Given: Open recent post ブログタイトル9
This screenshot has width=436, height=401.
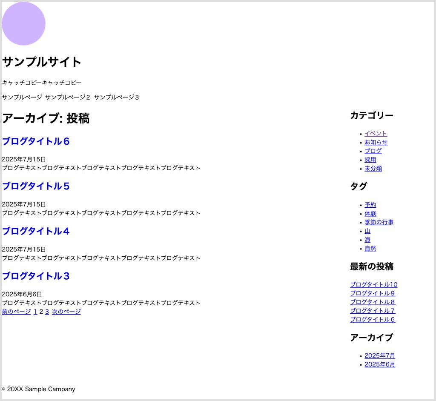Looking at the screenshot, I should [373, 293].
